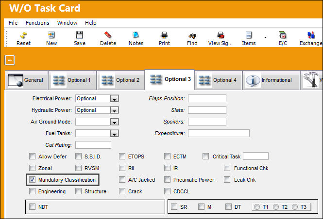Click the Cat Rating input field

pyautogui.click(x=93, y=145)
